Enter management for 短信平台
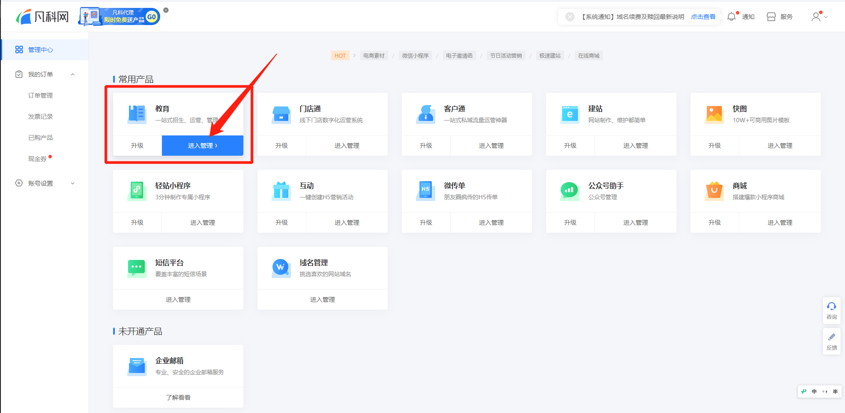Screen dimensions: 845x413 (178, 300)
